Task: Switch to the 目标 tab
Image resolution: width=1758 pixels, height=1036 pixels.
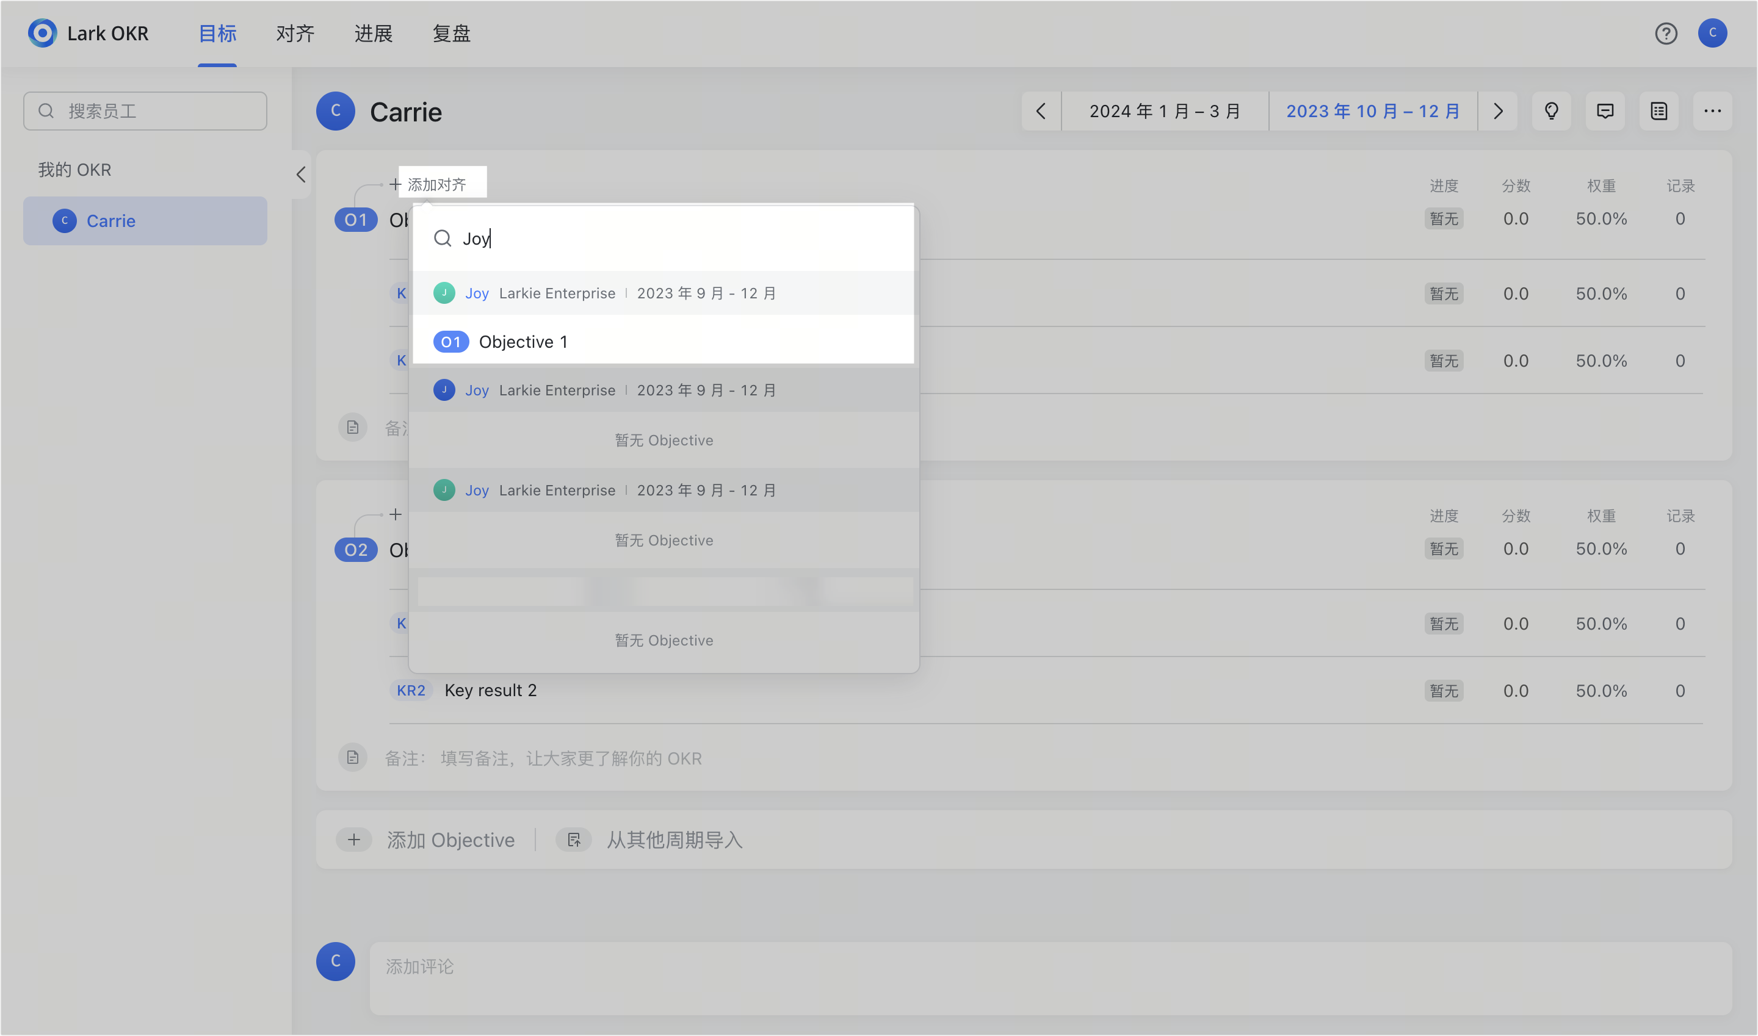Action: [x=217, y=34]
